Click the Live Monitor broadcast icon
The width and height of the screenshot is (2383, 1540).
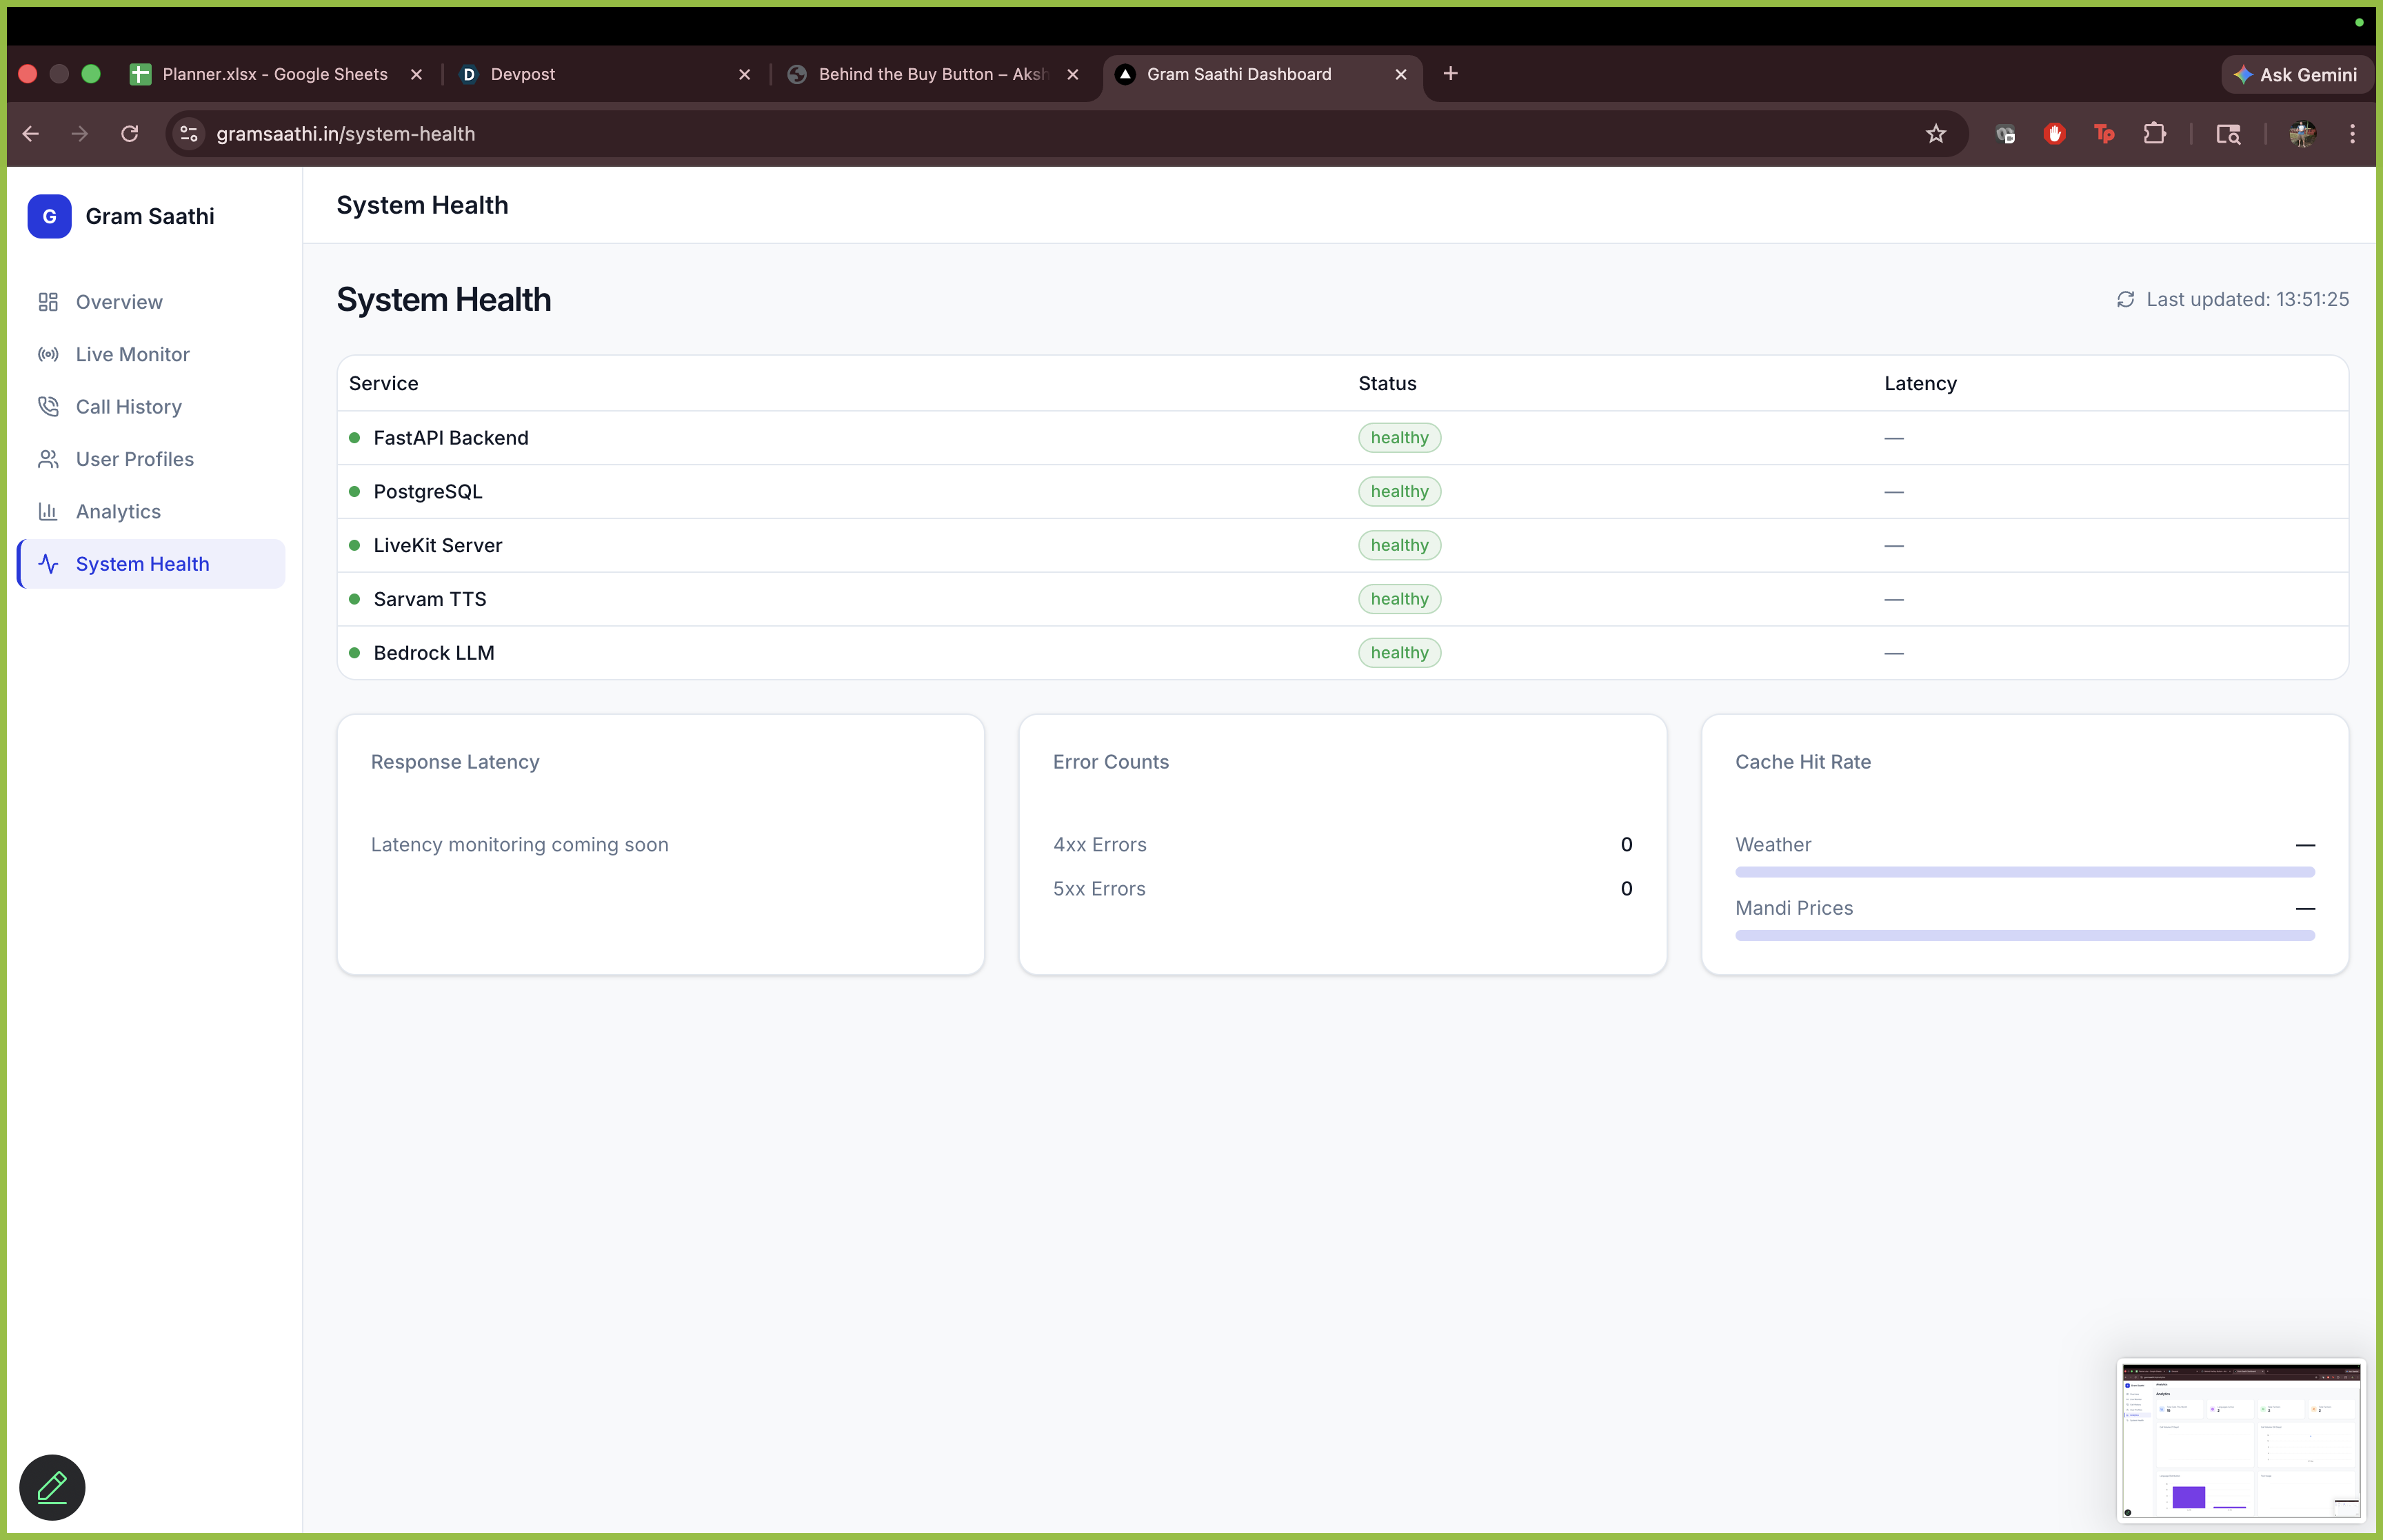point(48,354)
